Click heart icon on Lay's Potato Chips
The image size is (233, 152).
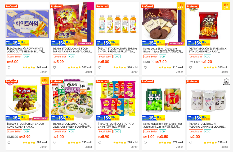click(x=100, y=143)
